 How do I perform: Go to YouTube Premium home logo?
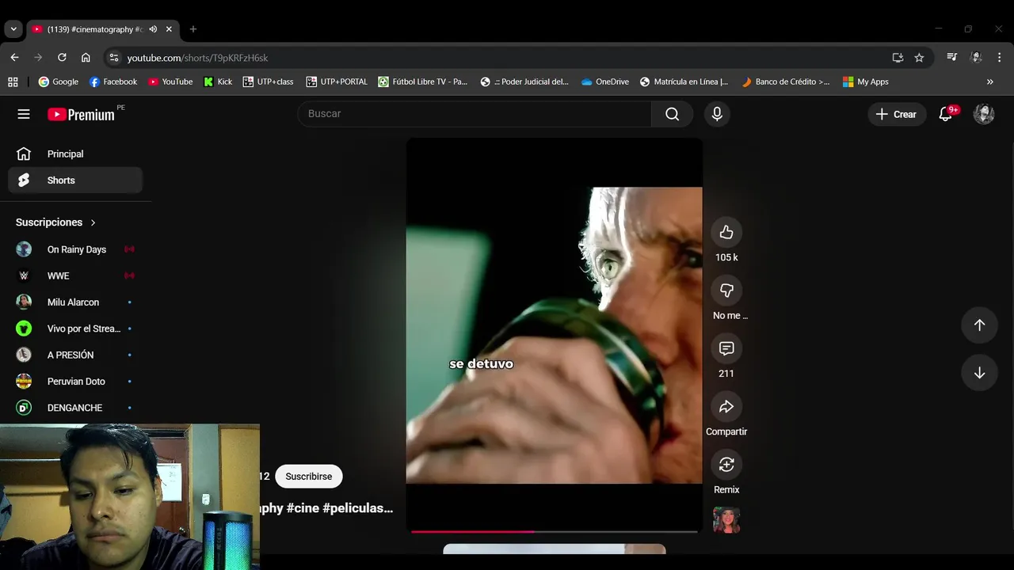click(x=81, y=115)
